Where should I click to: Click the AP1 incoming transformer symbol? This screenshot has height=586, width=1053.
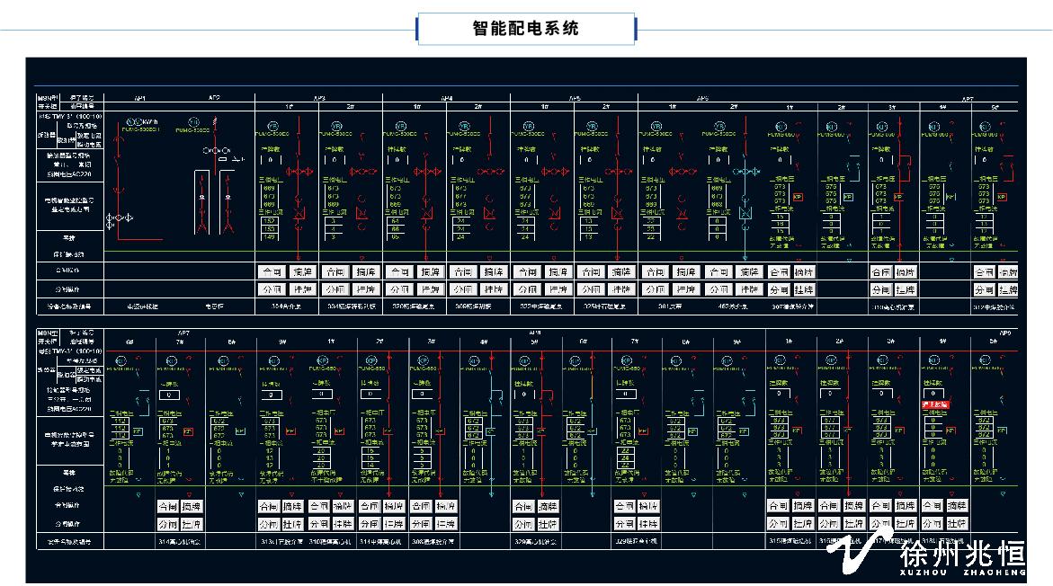tap(120, 218)
